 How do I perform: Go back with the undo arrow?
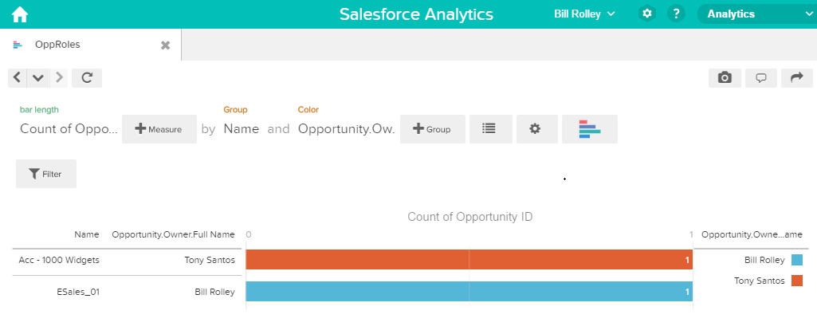(x=18, y=77)
